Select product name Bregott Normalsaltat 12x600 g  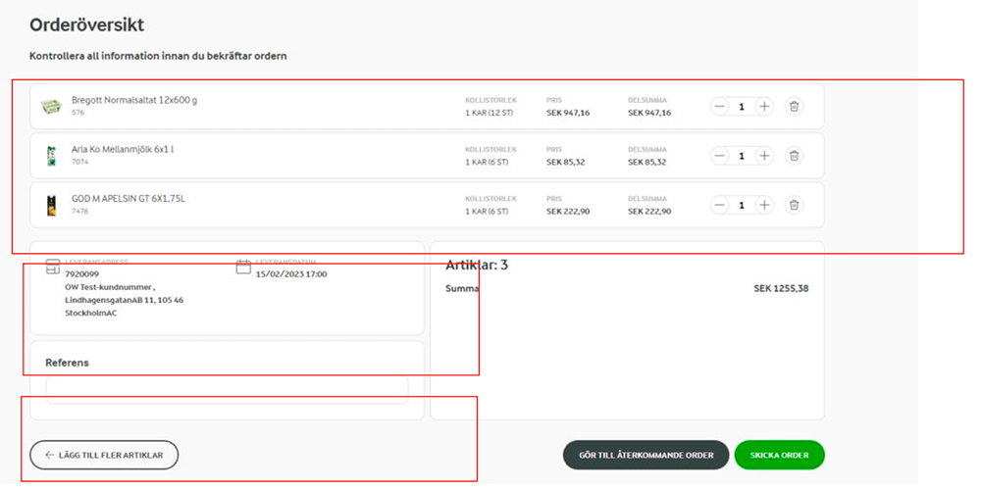tap(134, 100)
